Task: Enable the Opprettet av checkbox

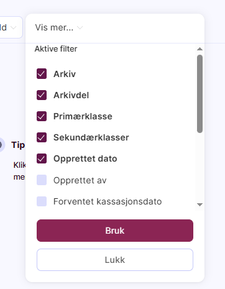Action: click(42, 180)
